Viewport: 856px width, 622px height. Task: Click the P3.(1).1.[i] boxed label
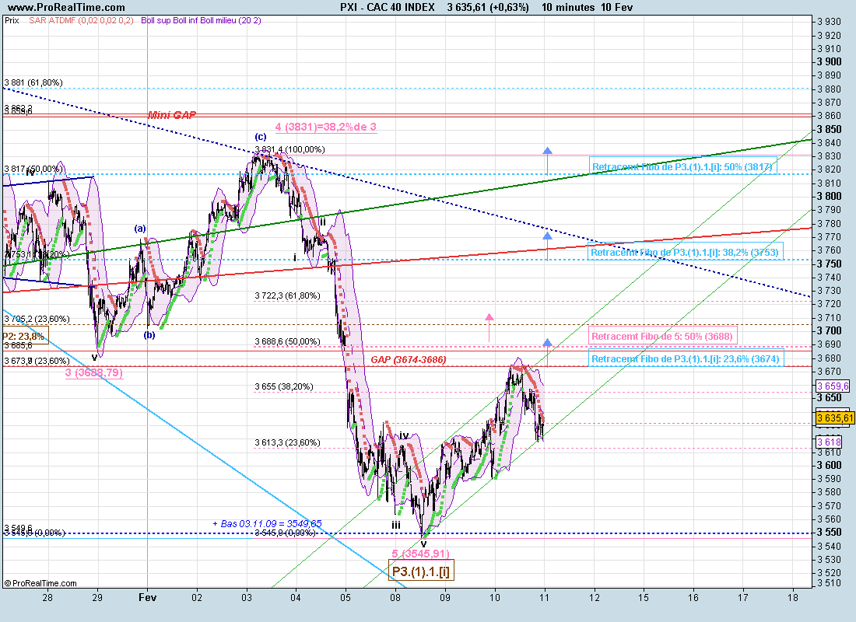(421, 571)
